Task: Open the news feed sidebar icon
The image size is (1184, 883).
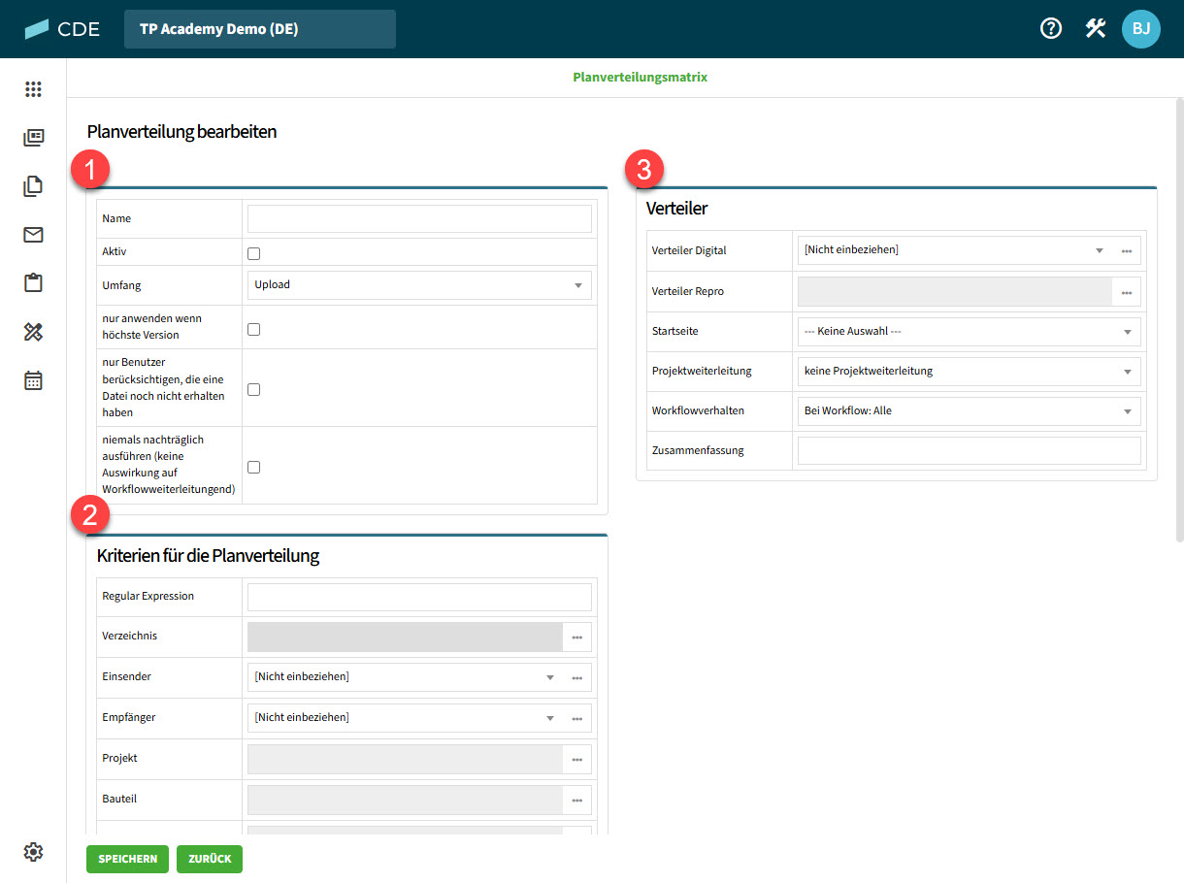Action: [x=33, y=138]
